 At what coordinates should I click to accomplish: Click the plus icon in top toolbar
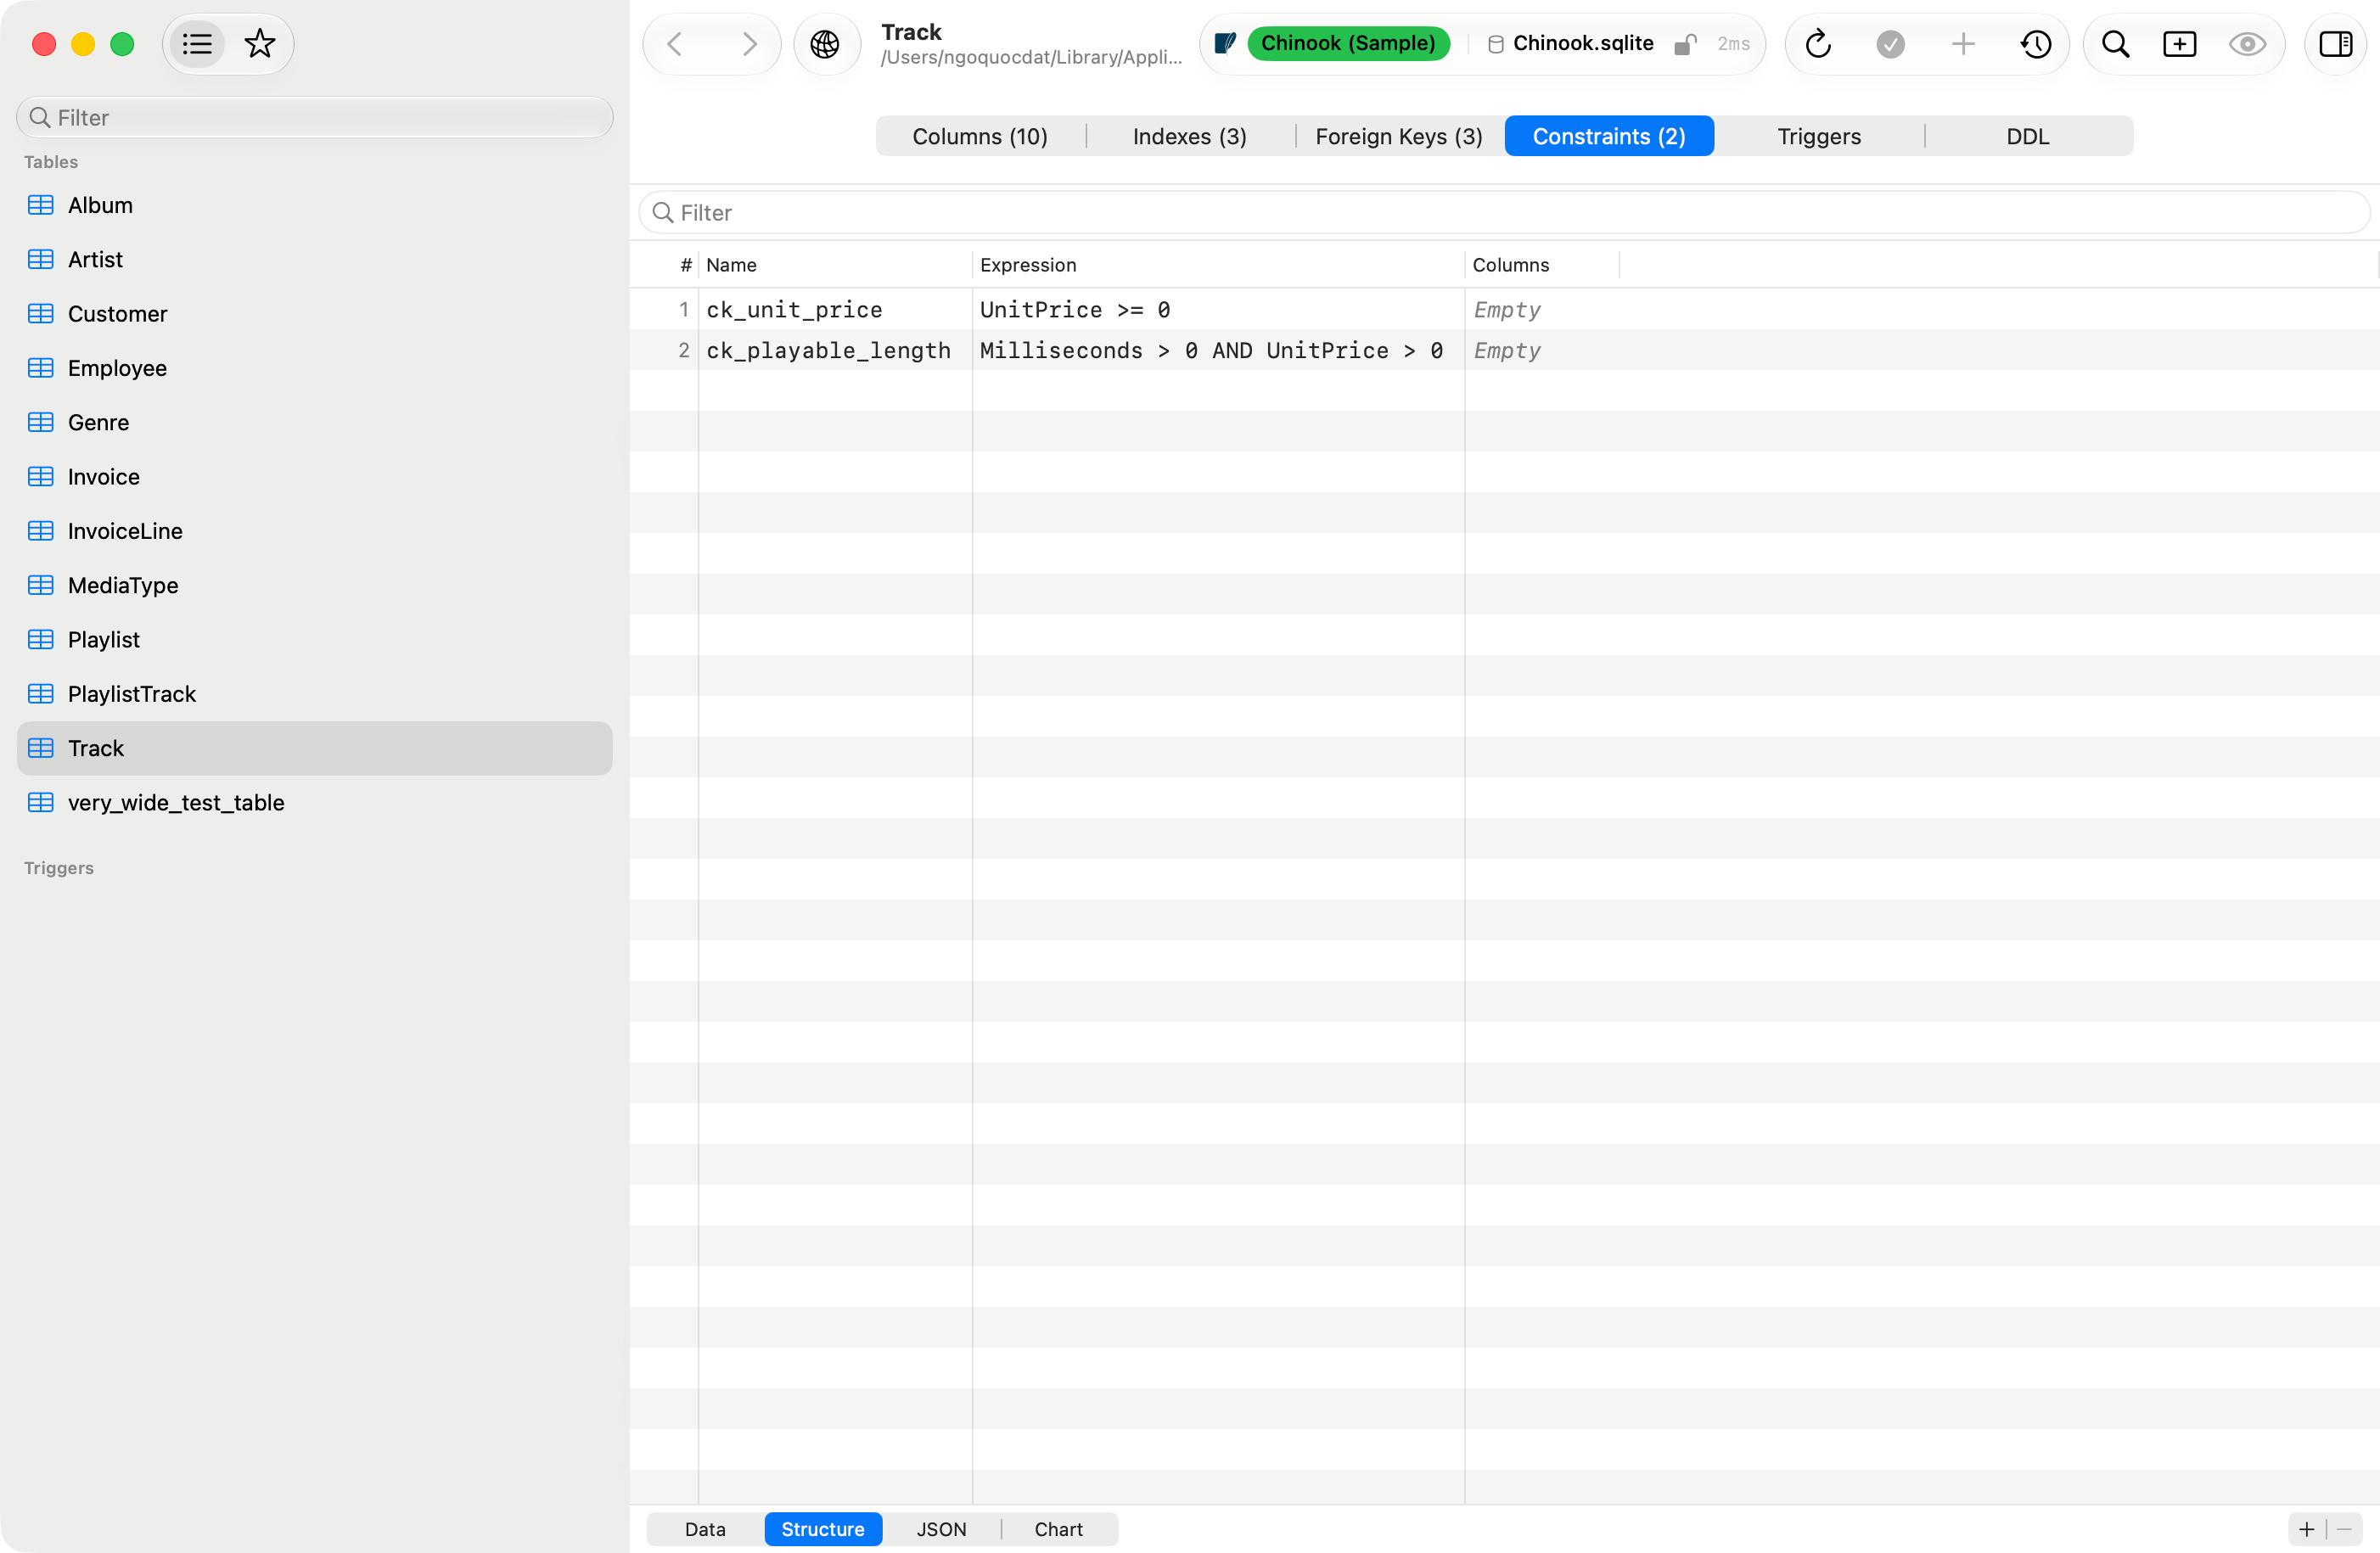click(1963, 44)
